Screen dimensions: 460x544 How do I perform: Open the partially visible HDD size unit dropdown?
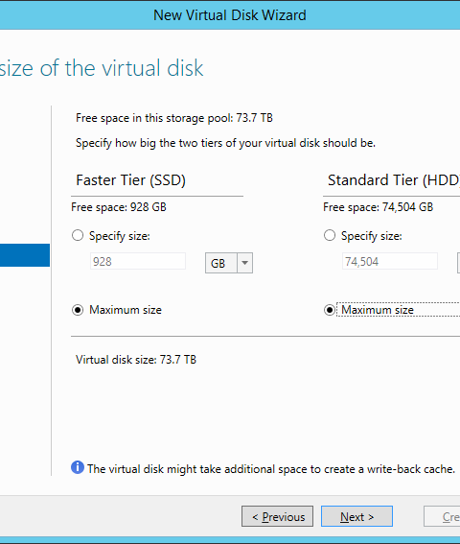coord(459,263)
